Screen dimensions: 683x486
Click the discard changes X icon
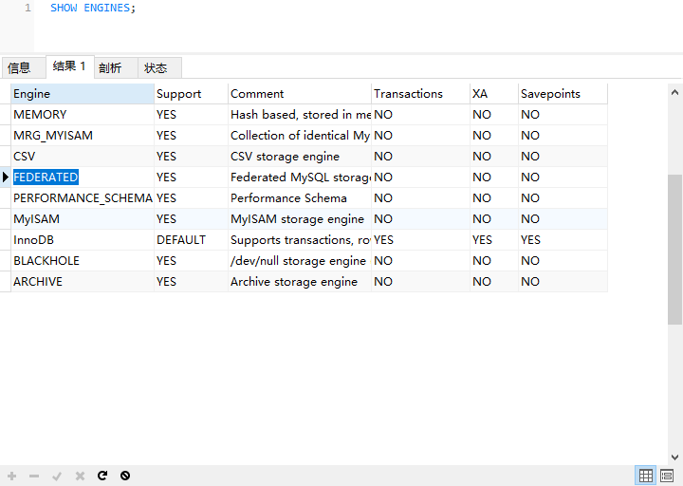pos(80,476)
